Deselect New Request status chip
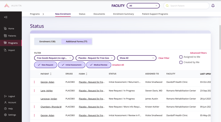Image resolution: width=221 pixels, height=122 pixels. point(46,65)
